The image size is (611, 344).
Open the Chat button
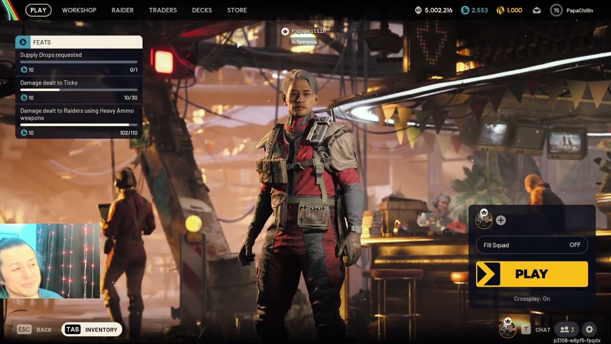[x=537, y=330]
